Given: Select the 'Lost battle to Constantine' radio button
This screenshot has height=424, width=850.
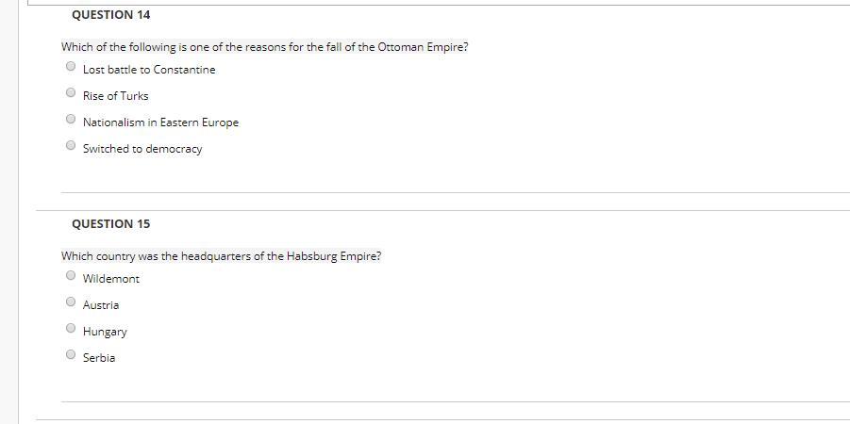Looking at the screenshot, I should pyautogui.click(x=71, y=66).
